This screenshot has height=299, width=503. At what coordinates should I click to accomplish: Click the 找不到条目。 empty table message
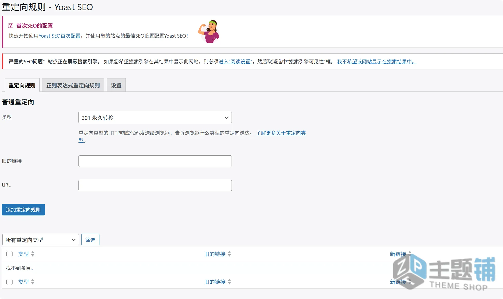click(20, 268)
